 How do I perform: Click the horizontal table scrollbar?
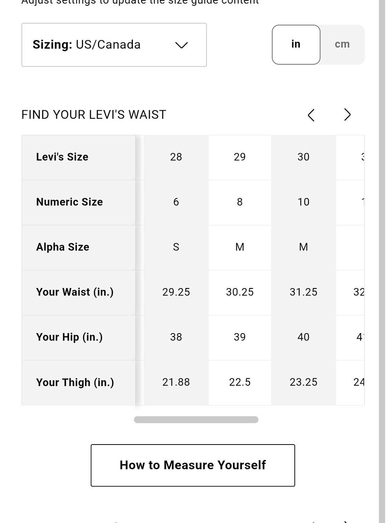pos(196,420)
